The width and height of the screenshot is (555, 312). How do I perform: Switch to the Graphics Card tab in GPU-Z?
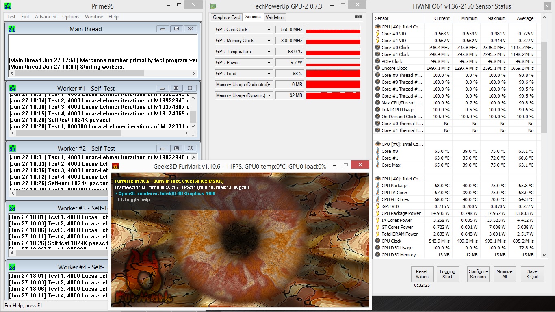226,17
